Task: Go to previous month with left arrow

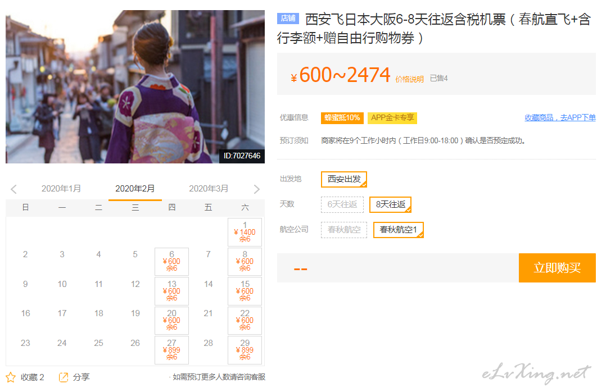Action: [14, 189]
